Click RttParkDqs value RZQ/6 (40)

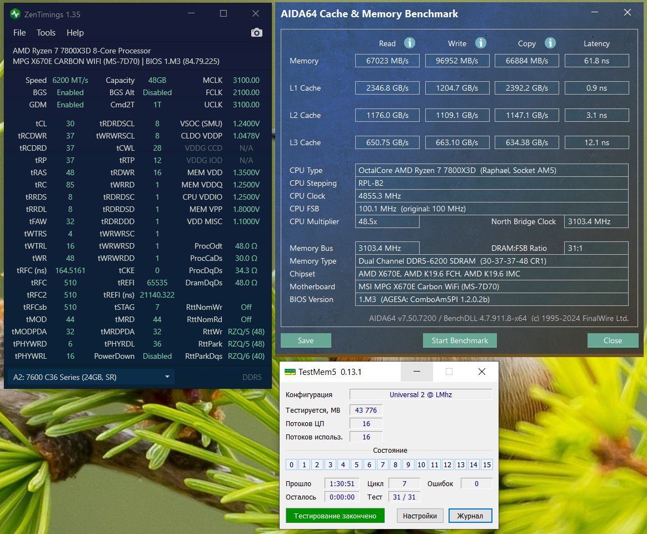point(246,356)
